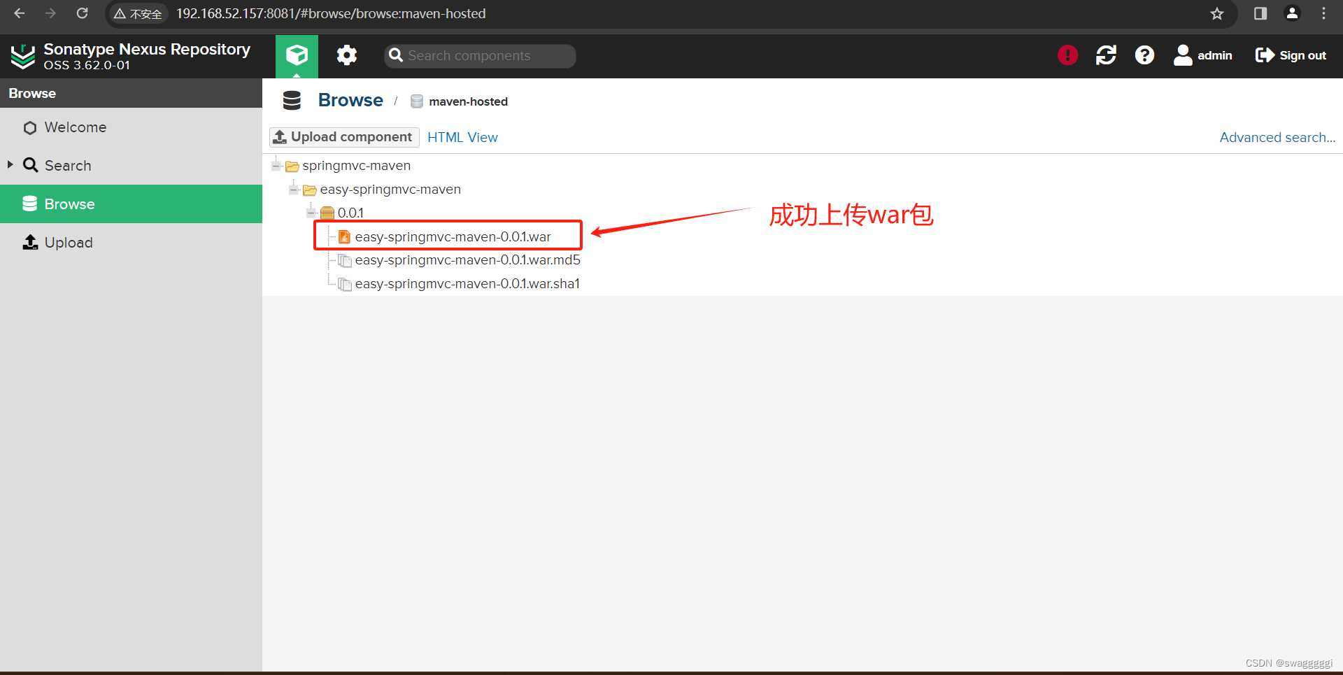The height and width of the screenshot is (675, 1343).
Task: Select the Welcome item in the sidebar
Action: [x=76, y=127]
